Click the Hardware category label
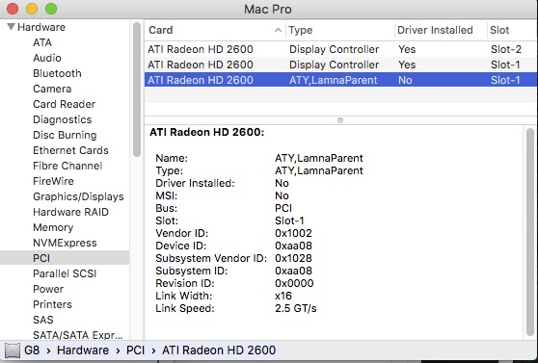The image size is (538, 363). [x=41, y=27]
